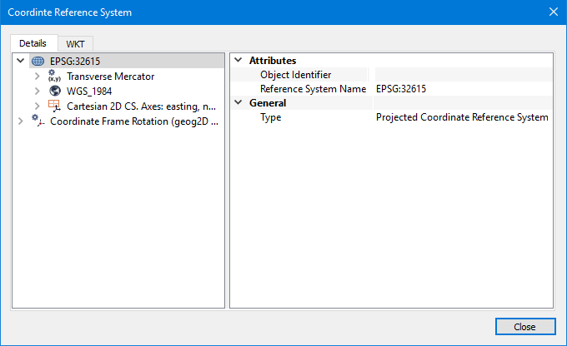Expand the Cartesian 2D CS node
This screenshot has width=567, height=346.
tap(38, 106)
